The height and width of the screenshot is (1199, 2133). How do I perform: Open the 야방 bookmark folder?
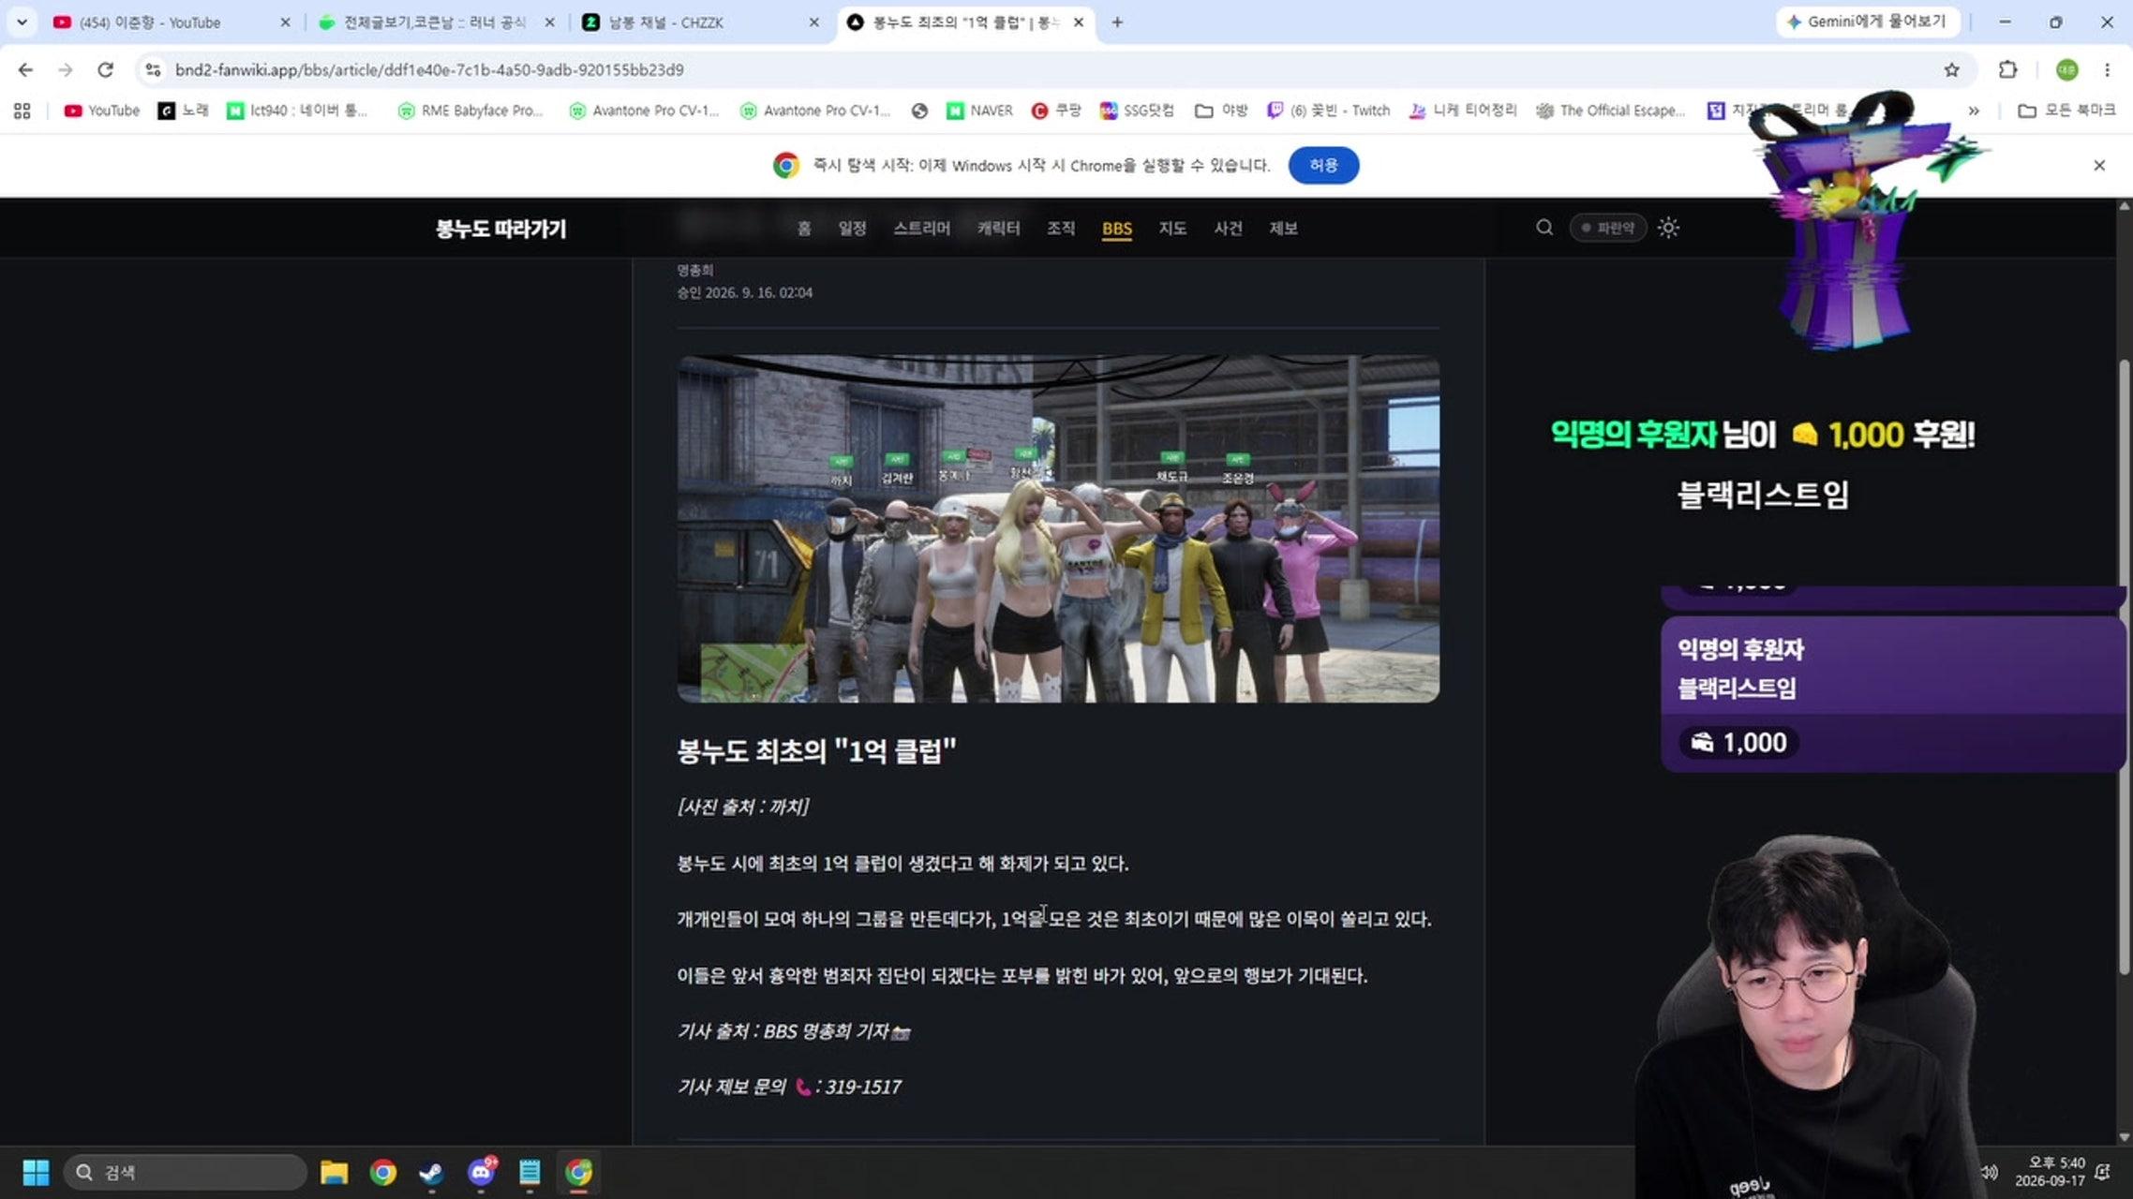coord(1221,111)
